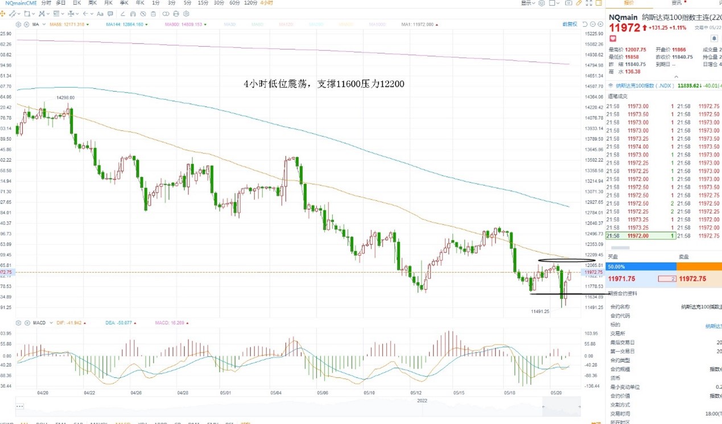Open the text annotation Aa tool
This screenshot has width=722, height=424.
[x=100, y=14]
